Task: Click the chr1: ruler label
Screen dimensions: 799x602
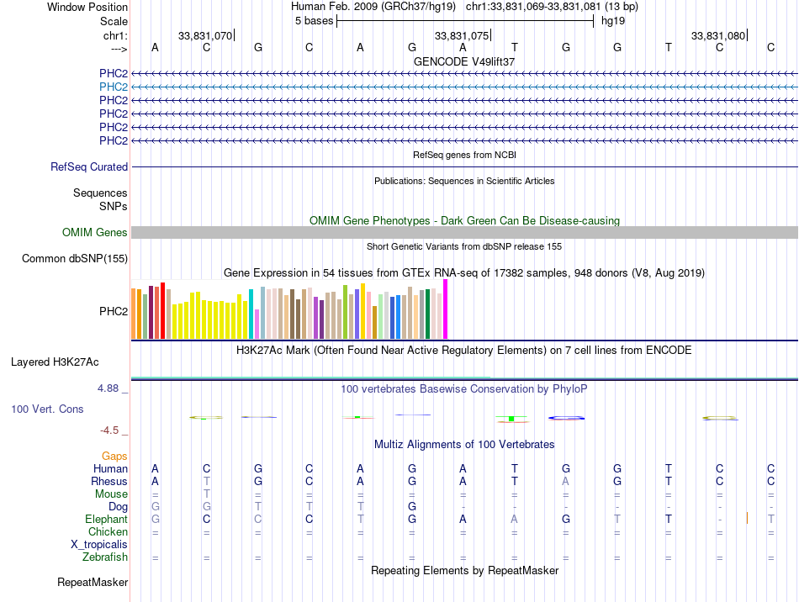Action: (115, 35)
